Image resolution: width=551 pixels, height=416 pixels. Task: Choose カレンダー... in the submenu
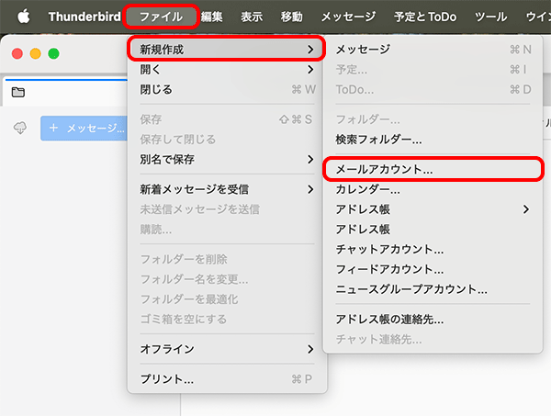tap(367, 189)
